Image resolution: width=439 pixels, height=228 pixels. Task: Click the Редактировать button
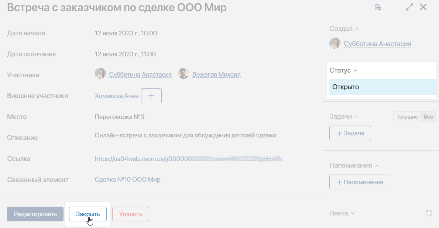[x=35, y=214]
